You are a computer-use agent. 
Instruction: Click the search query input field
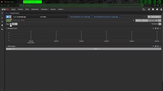coord(72,20)
